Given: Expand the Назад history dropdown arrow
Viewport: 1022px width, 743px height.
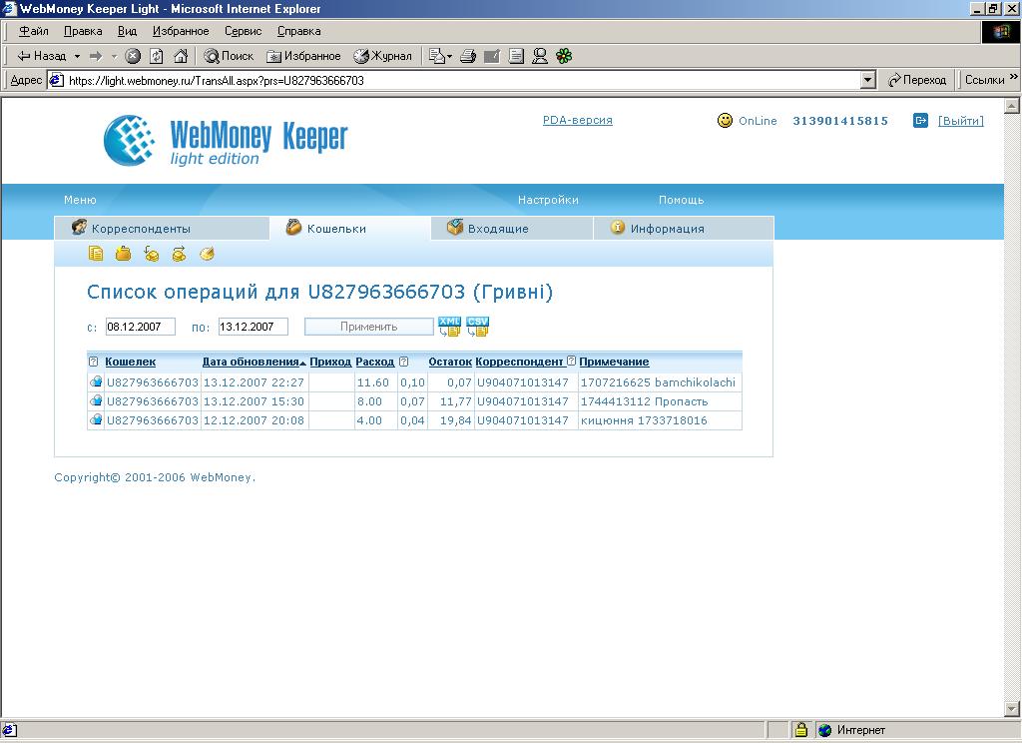Looking at the screenshot, I should tap(77, 56).
